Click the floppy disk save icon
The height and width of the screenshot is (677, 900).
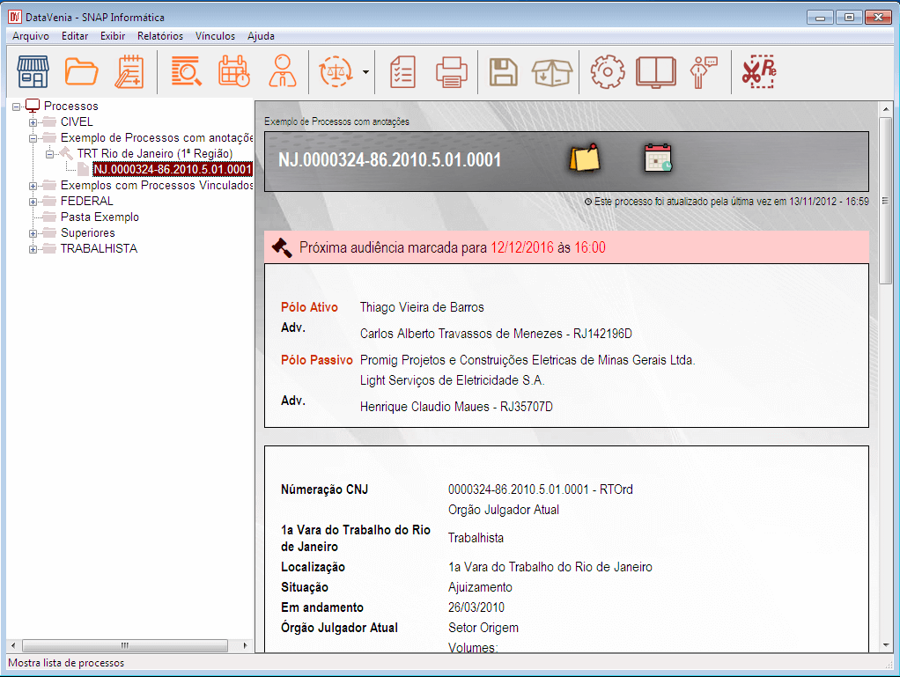click(x=504, y=72)
